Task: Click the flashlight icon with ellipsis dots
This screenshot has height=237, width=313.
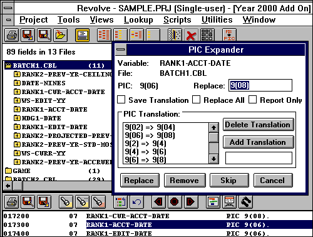Action: pos(82,202)
